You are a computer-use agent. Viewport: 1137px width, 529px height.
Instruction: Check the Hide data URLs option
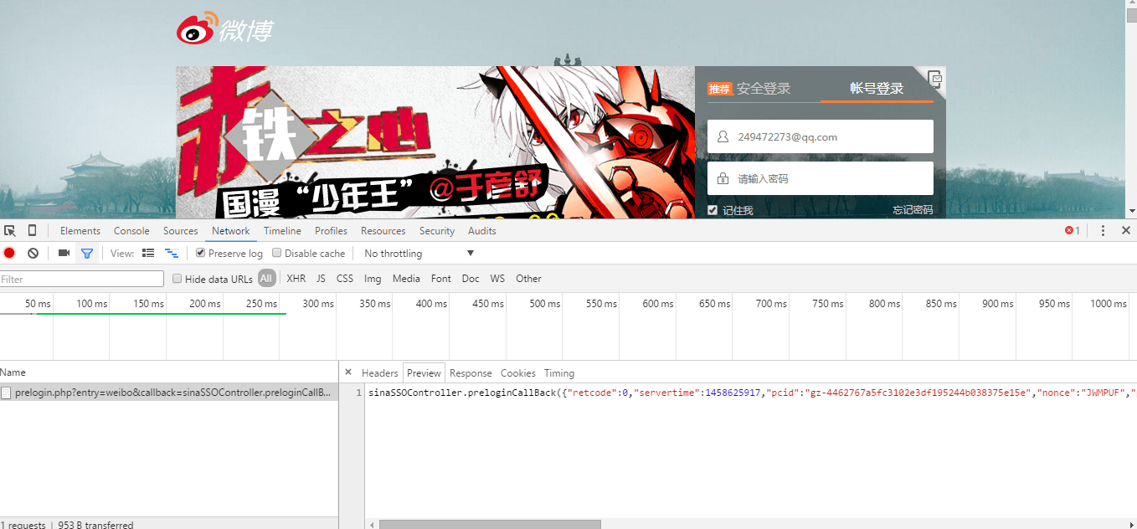pos(177,279)
